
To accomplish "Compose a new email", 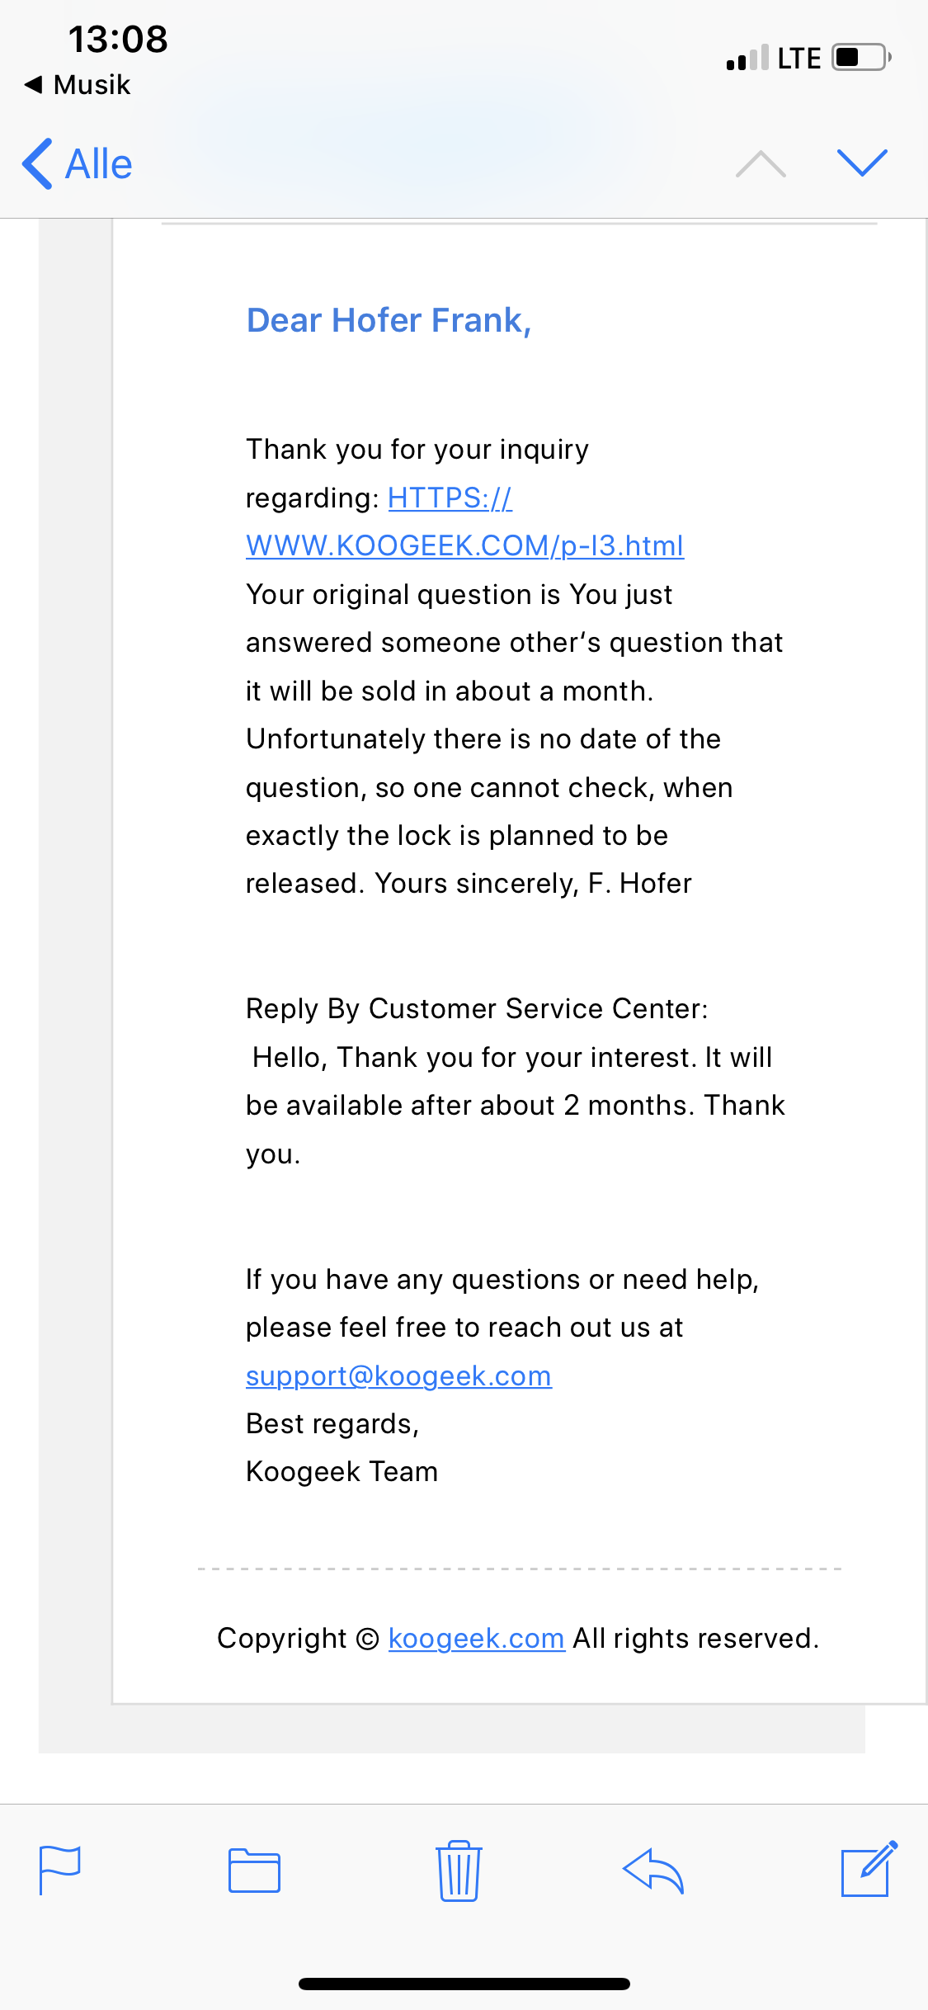I will coord(868,1868).
